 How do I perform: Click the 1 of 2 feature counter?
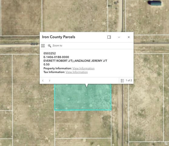pos(129,80)
